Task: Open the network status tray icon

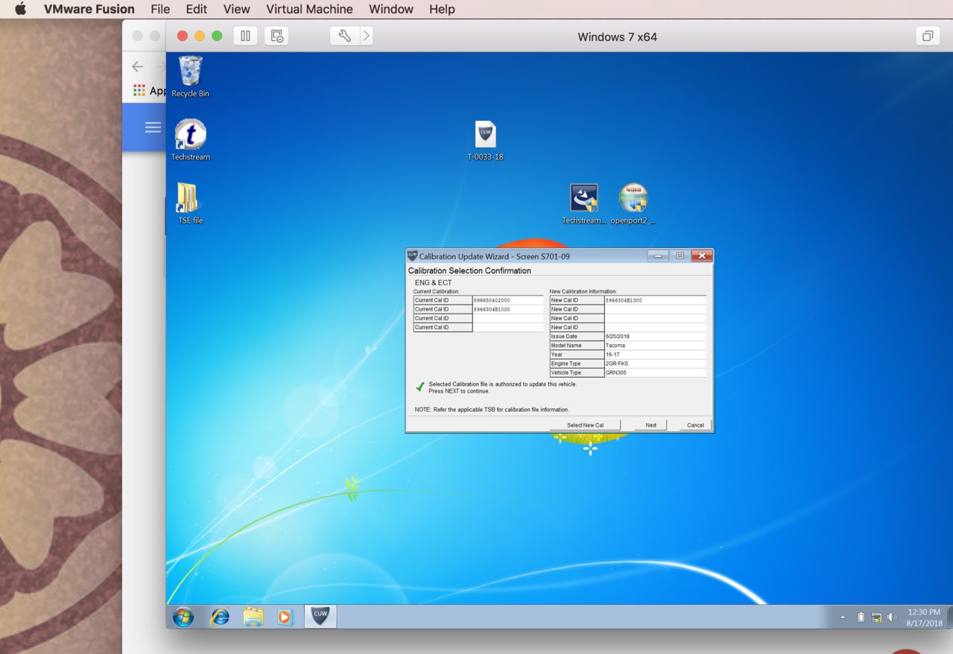Action: (876, 618)
